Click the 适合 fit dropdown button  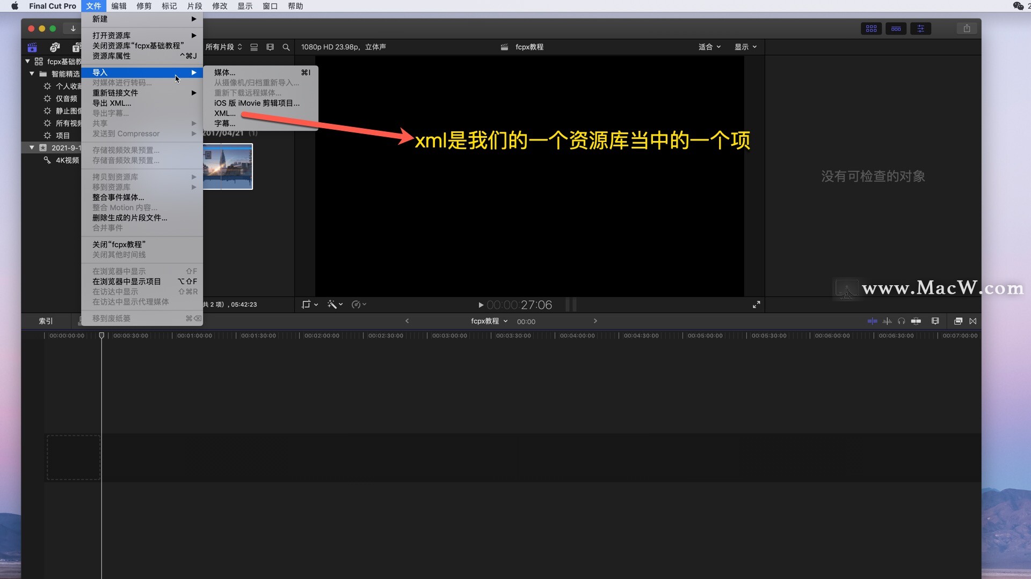point(707,47)
